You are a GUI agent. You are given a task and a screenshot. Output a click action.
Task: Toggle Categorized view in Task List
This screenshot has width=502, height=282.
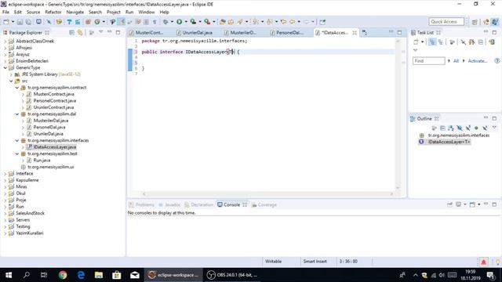click(432, 42)
